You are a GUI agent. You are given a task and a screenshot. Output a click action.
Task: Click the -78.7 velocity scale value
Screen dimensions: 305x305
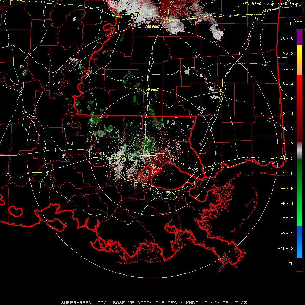[x=287, y=219]
